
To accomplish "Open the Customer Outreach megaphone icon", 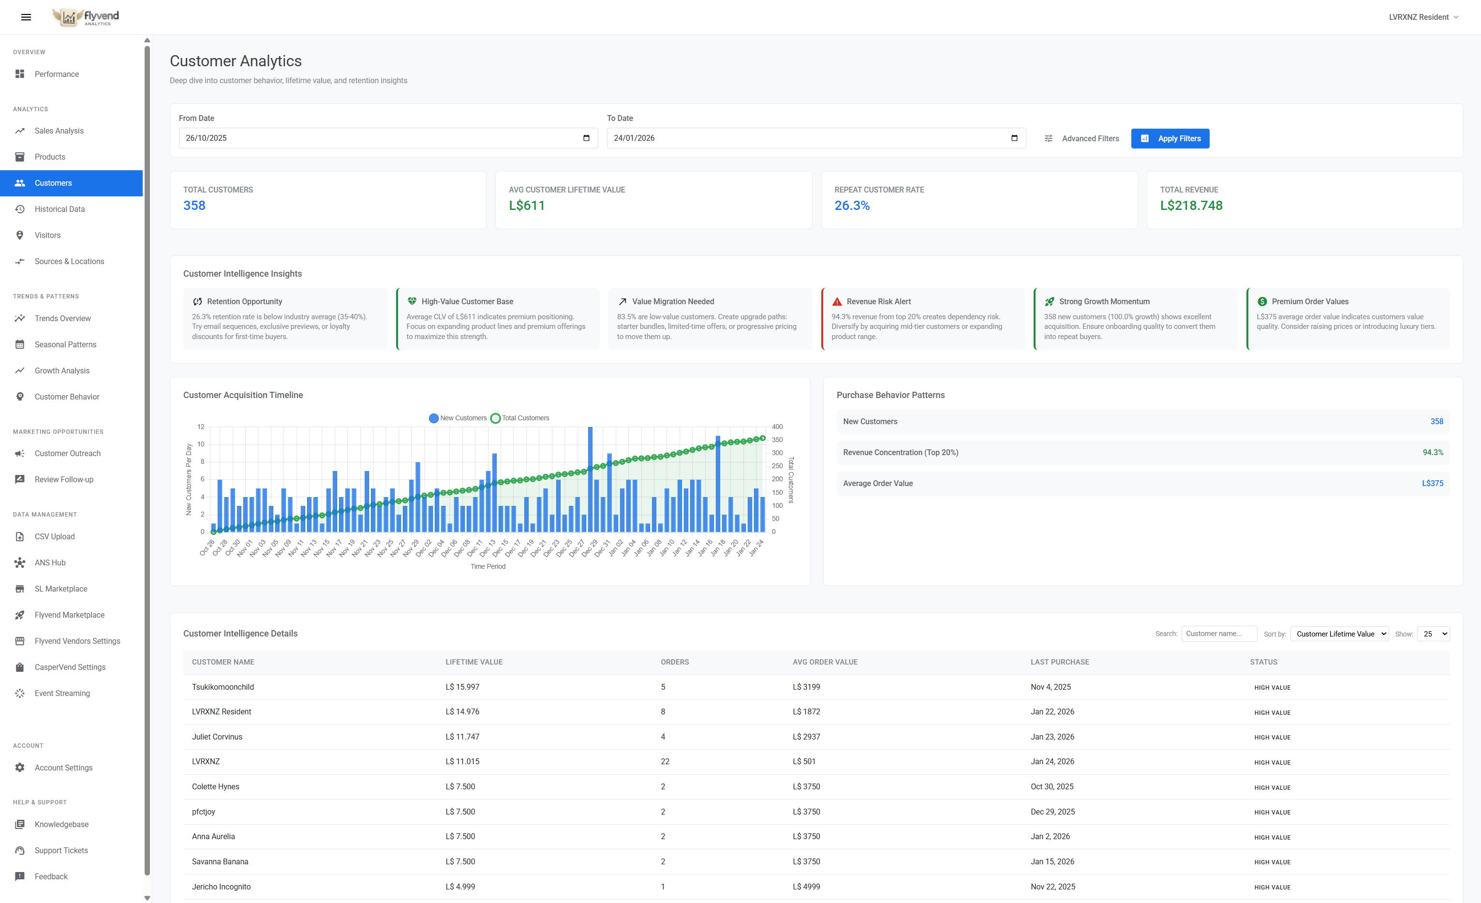I will click(x=20, y=453).
